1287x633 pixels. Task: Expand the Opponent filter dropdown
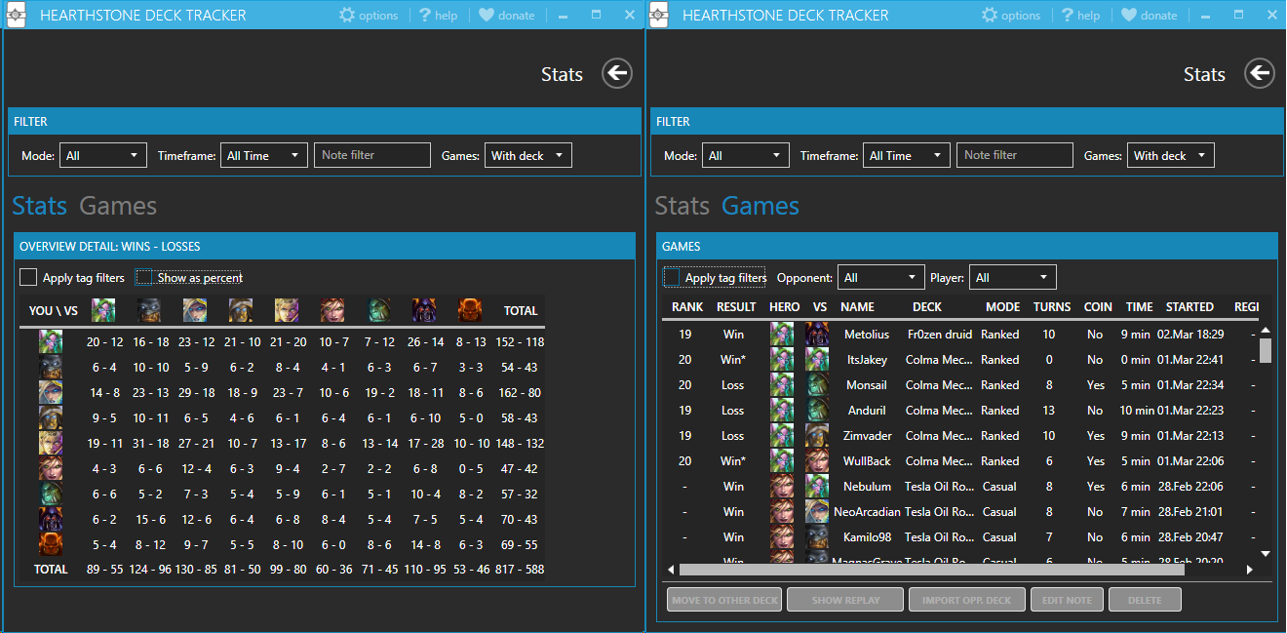[881, 278]
